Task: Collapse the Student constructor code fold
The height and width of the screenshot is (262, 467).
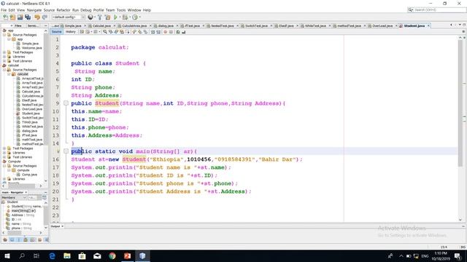Action: pyautogui.click(x=66, y=103)
